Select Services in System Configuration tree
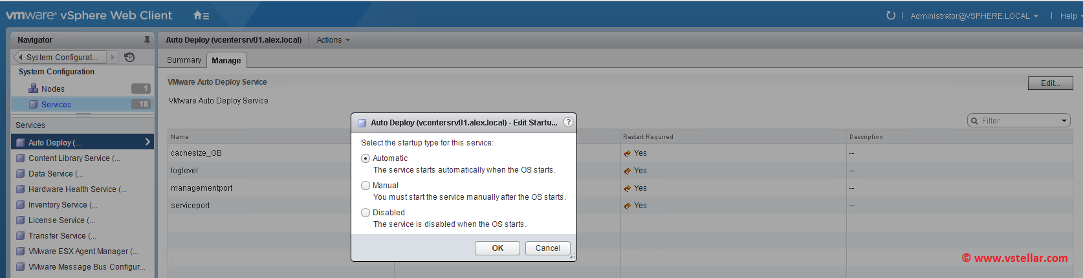Image resolution: width=1083 pixels, height=278 pixels. click(56, 105)
